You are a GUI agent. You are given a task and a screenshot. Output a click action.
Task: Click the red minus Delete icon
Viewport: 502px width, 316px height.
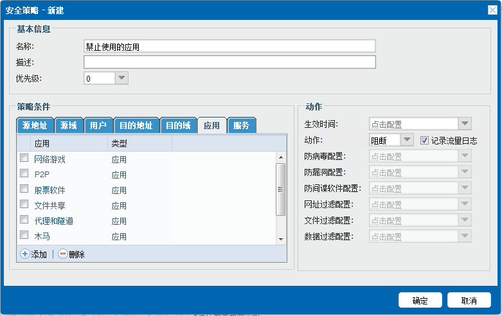click(x=62, y=254)
